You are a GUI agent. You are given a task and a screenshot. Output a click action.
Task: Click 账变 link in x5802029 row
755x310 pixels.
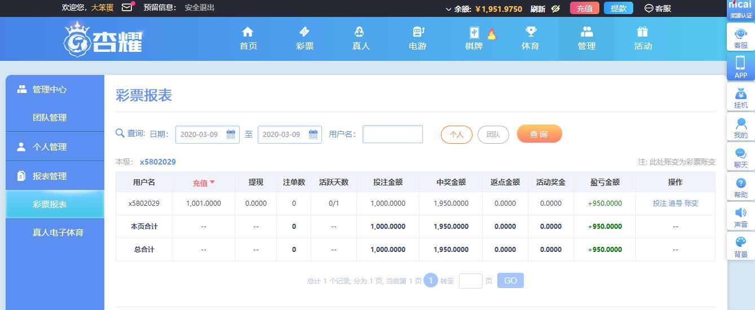691,203
